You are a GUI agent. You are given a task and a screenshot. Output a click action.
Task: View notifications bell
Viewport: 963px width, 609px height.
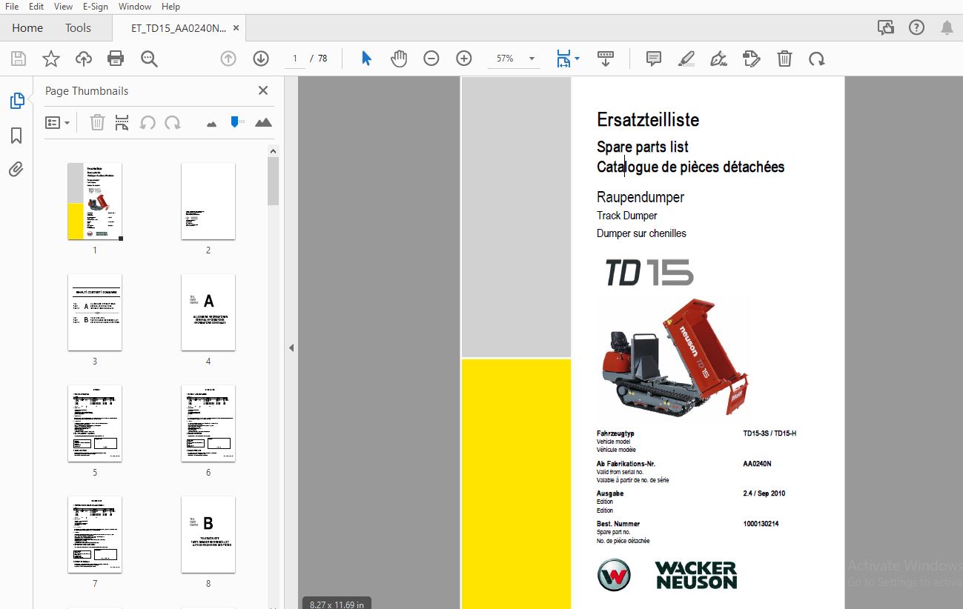(x=947, y=28)
